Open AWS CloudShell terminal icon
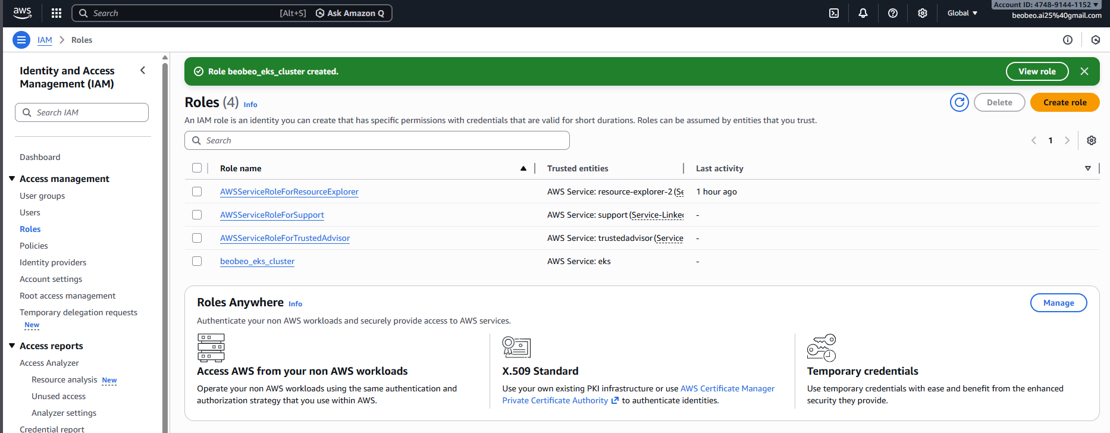This screenshot has height=433, width=1110. (834, 13)
